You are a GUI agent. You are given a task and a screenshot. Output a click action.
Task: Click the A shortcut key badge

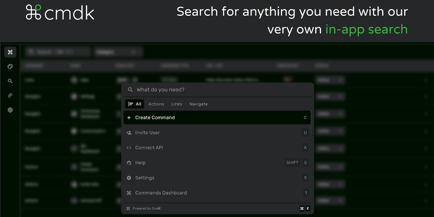305,148
